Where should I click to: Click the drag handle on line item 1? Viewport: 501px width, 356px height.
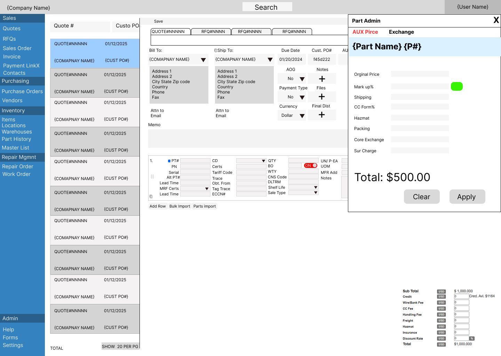pos(152,177)
